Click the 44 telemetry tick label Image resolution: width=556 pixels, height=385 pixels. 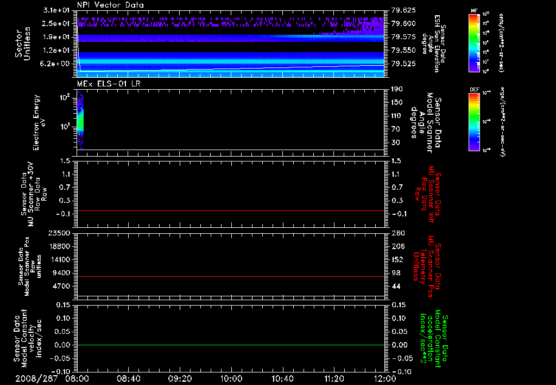click(x=396, y=286)
